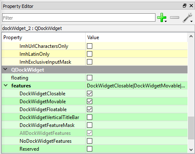
Task: Click the features property label
Action: pos(21,86)
